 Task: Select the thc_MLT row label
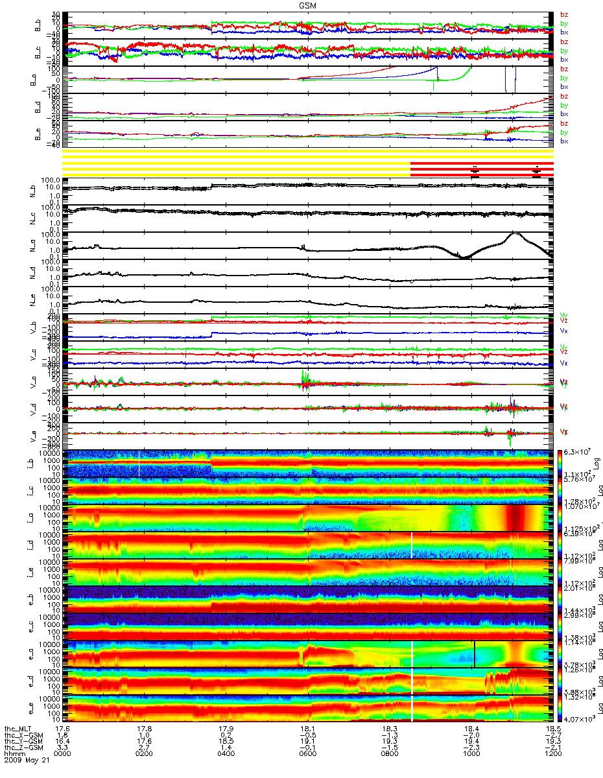pos(18,729)
